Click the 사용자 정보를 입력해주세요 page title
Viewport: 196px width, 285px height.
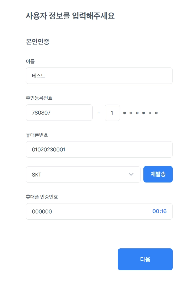pos(70,16)
